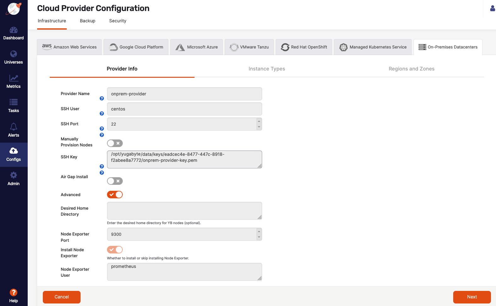Increment Node Exporter Port value
The width and height of the screenshot is (496, 306).
(259, 231)
